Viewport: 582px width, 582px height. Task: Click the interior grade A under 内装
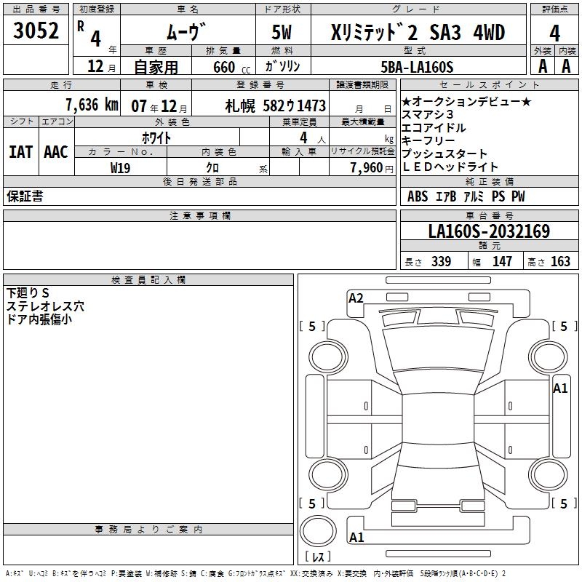[x=566, y=66]
